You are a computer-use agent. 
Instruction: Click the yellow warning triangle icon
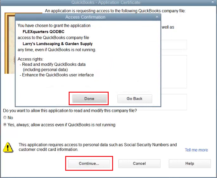coord(8,147)
